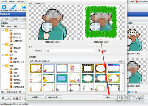Screen dimensions: 148x106
Task: Open the 文件(F) menu
Action: tap(4, 1)
